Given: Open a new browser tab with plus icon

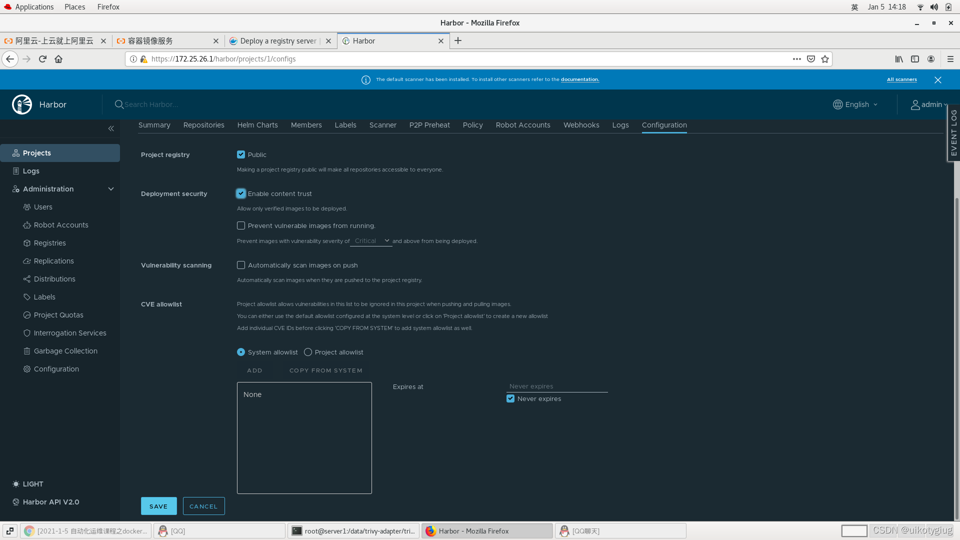Looking at the screenshot, I should 458,41.
